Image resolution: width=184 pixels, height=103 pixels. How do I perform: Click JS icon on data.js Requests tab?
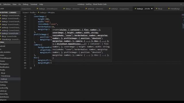click(64, 9)
